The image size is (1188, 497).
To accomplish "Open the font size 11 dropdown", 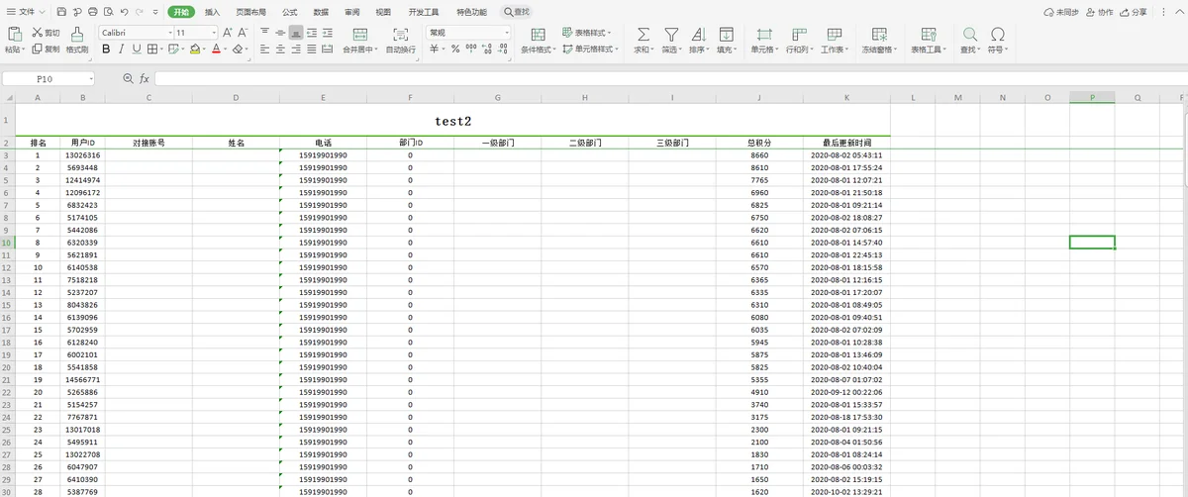I will 212,33.
